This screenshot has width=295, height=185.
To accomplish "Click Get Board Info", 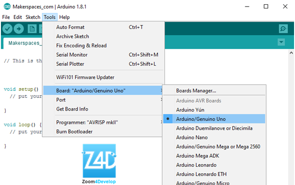I will pyautogui.click(x=103, y=109).
